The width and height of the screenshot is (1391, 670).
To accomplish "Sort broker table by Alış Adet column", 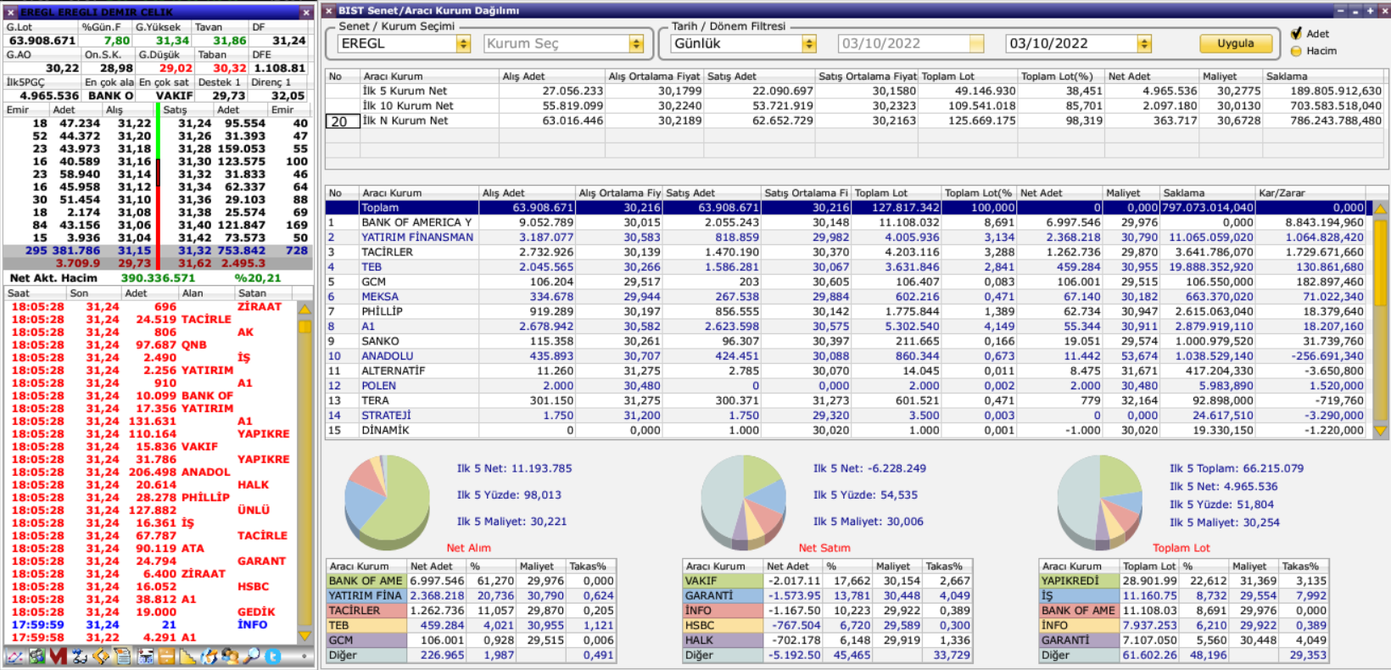I will click(527, 193).
